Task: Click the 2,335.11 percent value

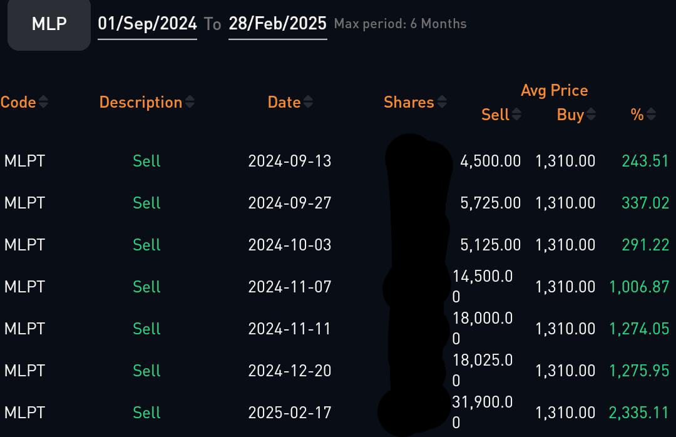Action: 638,413
